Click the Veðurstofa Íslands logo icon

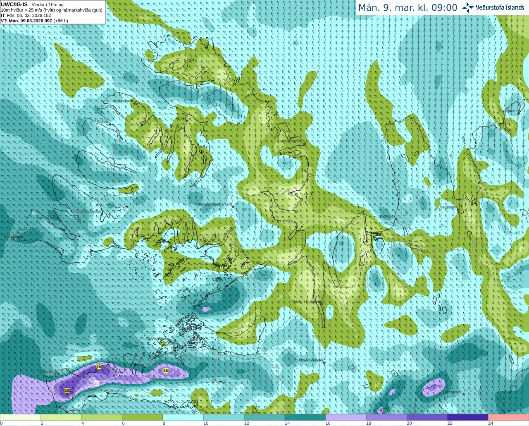point(468,7)
